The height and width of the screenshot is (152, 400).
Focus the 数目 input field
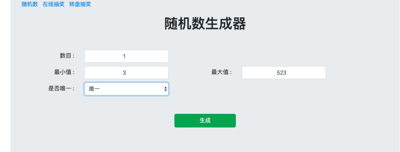coord(126,56)
